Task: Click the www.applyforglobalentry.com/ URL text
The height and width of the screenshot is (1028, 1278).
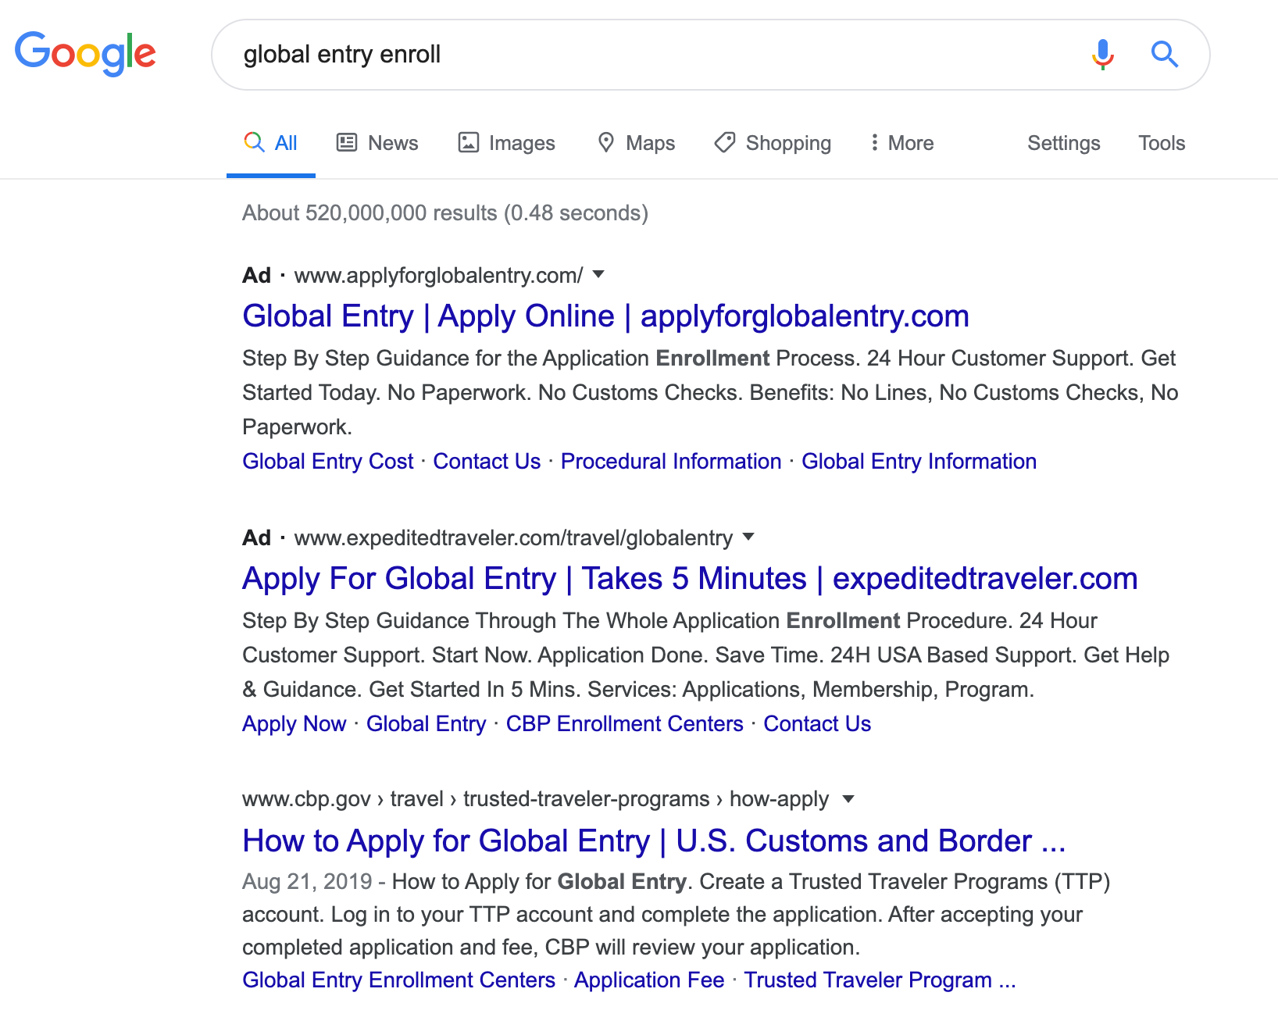Action: point(438,276)
